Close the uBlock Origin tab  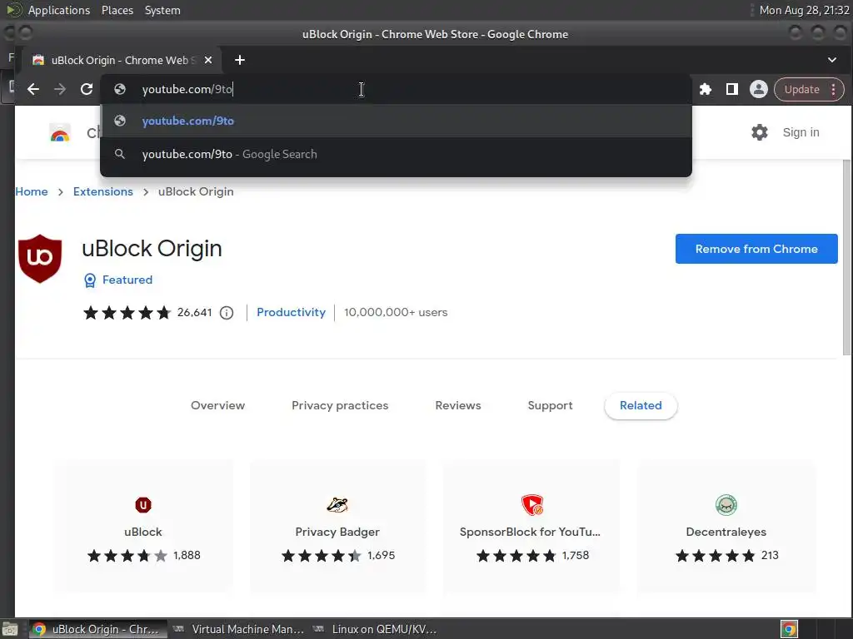pyautogui.click(x=207, y=60)
